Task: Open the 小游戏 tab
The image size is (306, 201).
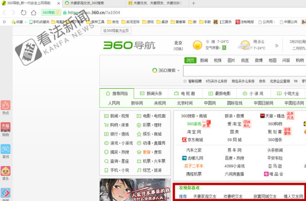Action: tap(253, 94)
